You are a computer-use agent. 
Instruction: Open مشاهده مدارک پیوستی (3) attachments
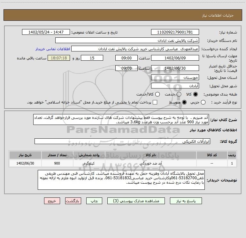136,201
